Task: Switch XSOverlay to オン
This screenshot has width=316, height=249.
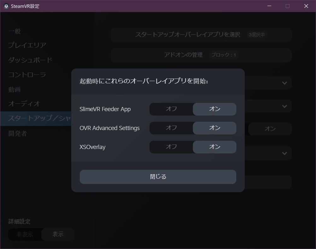Action: [215, 147]
